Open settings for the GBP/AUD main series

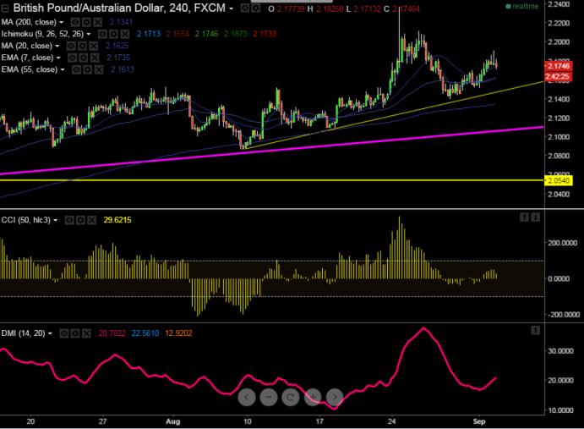coord(255,8)
